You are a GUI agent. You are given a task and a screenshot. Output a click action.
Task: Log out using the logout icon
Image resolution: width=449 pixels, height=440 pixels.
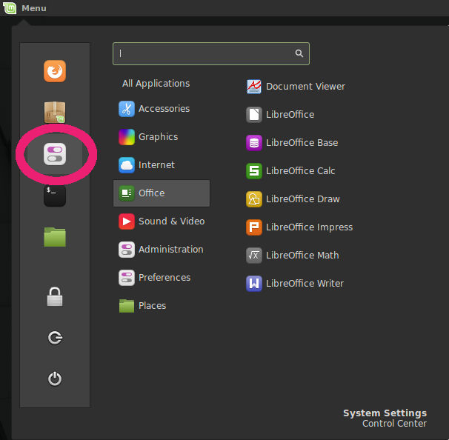click(x=55, y=338)
